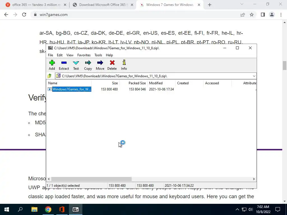Sort by Accessed column header
287x215 pixels.
point(217,83)
